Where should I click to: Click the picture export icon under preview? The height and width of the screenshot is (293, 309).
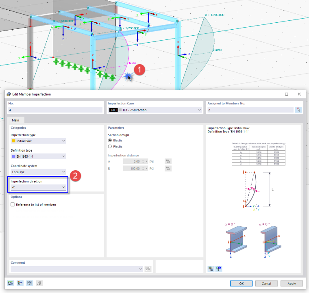pyautogui.click(x=211, y=269)
